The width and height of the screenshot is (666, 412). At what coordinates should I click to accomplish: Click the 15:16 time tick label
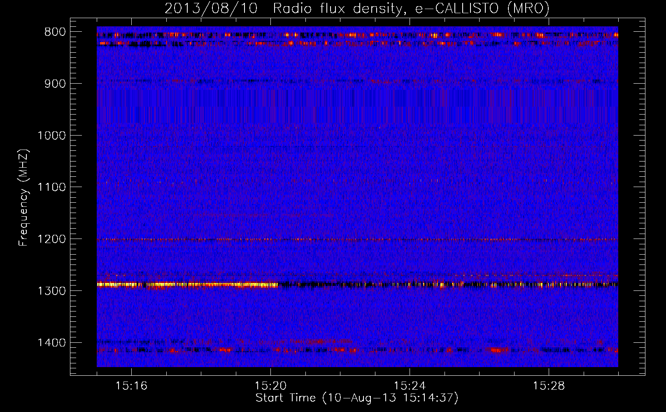pos(131,386)
